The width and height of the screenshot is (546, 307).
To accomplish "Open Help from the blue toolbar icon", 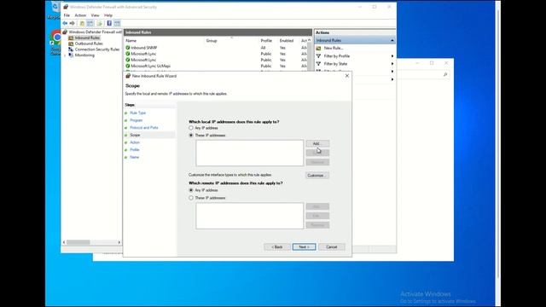I will pyautogui.click(x=109, y=23).
